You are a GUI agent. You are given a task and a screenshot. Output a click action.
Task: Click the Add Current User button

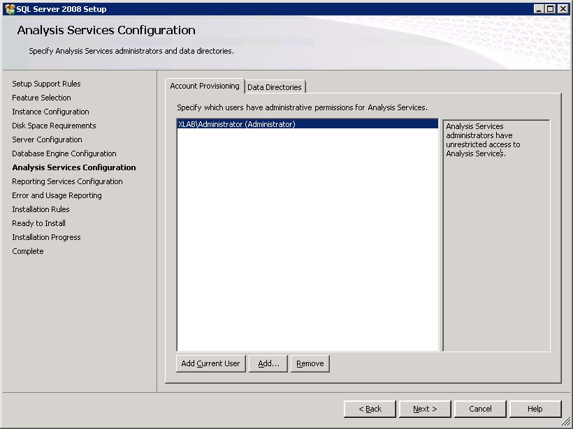point(210,363)
